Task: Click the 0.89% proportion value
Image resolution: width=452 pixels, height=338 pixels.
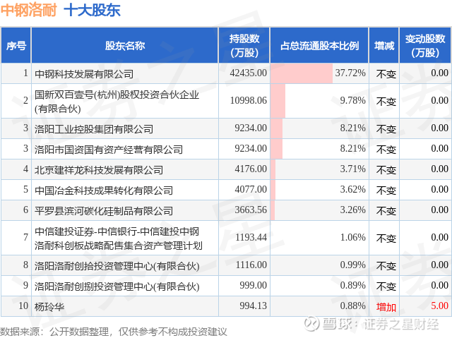Action: [x=353, y=285]
